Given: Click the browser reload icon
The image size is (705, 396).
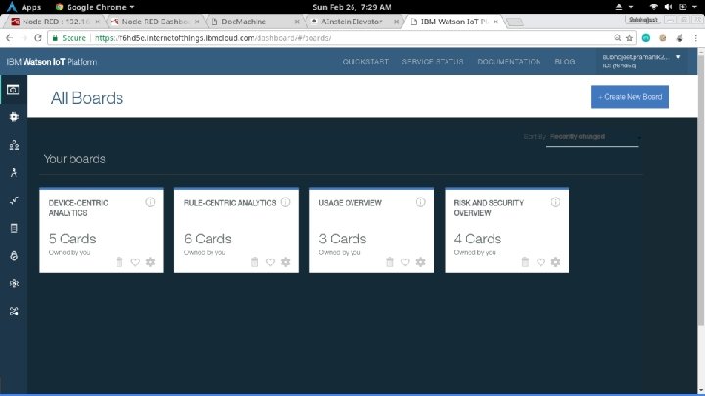Looking at the screenshot, I should click(x=38, y=38).
